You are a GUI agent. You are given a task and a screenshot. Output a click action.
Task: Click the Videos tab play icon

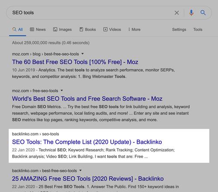pyautogui.click(x=106, y=30)
